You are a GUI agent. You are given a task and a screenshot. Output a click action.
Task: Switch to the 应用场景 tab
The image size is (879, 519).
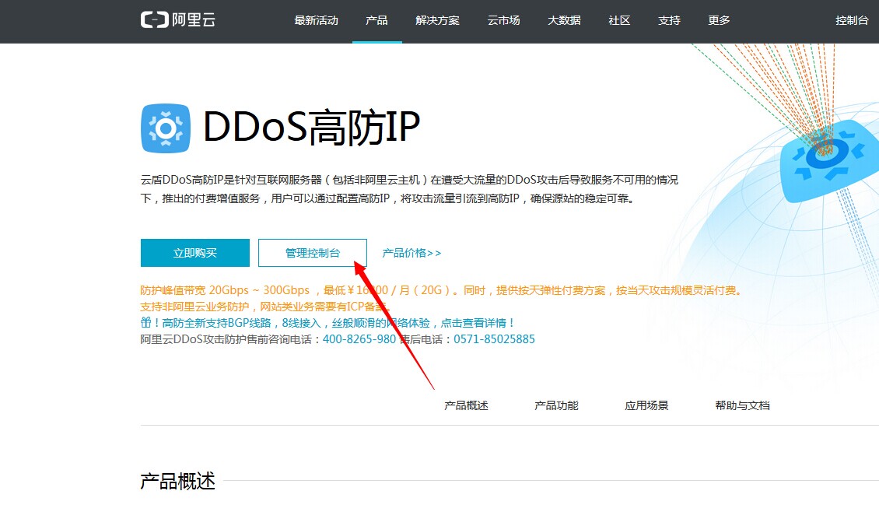[x=647, y=405]
